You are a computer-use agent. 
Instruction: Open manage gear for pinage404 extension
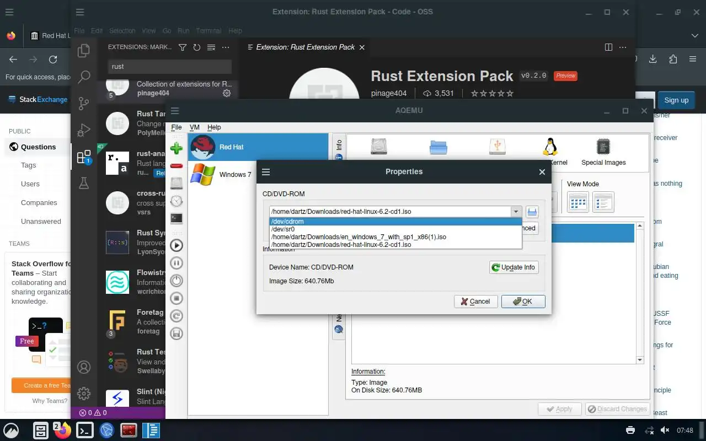click(227, 93)
